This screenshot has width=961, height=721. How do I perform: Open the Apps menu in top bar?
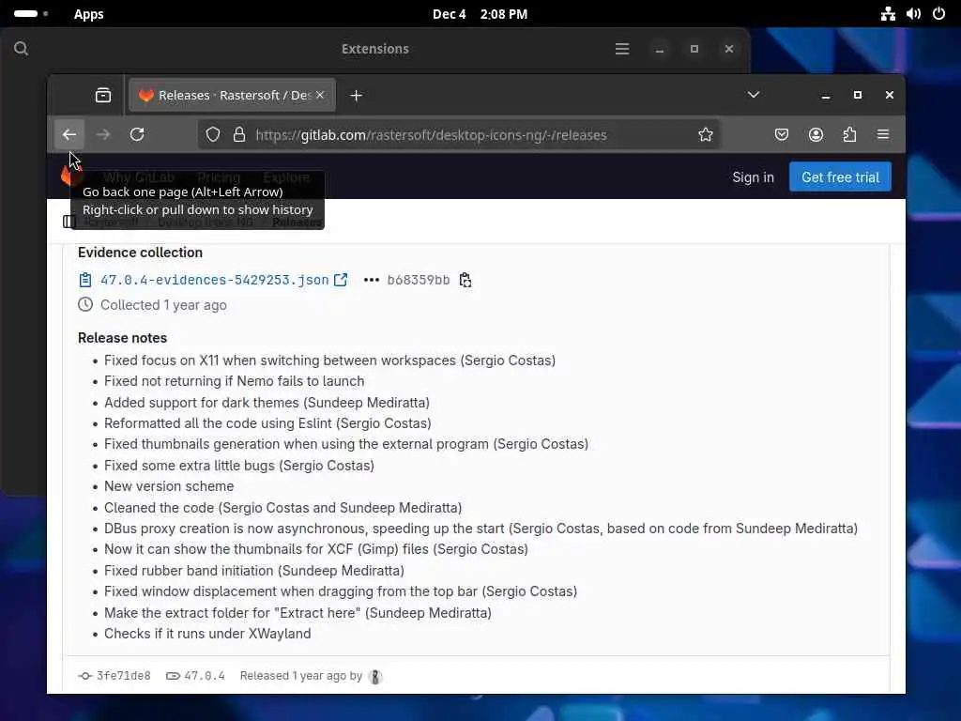click(x=89, y=14)
